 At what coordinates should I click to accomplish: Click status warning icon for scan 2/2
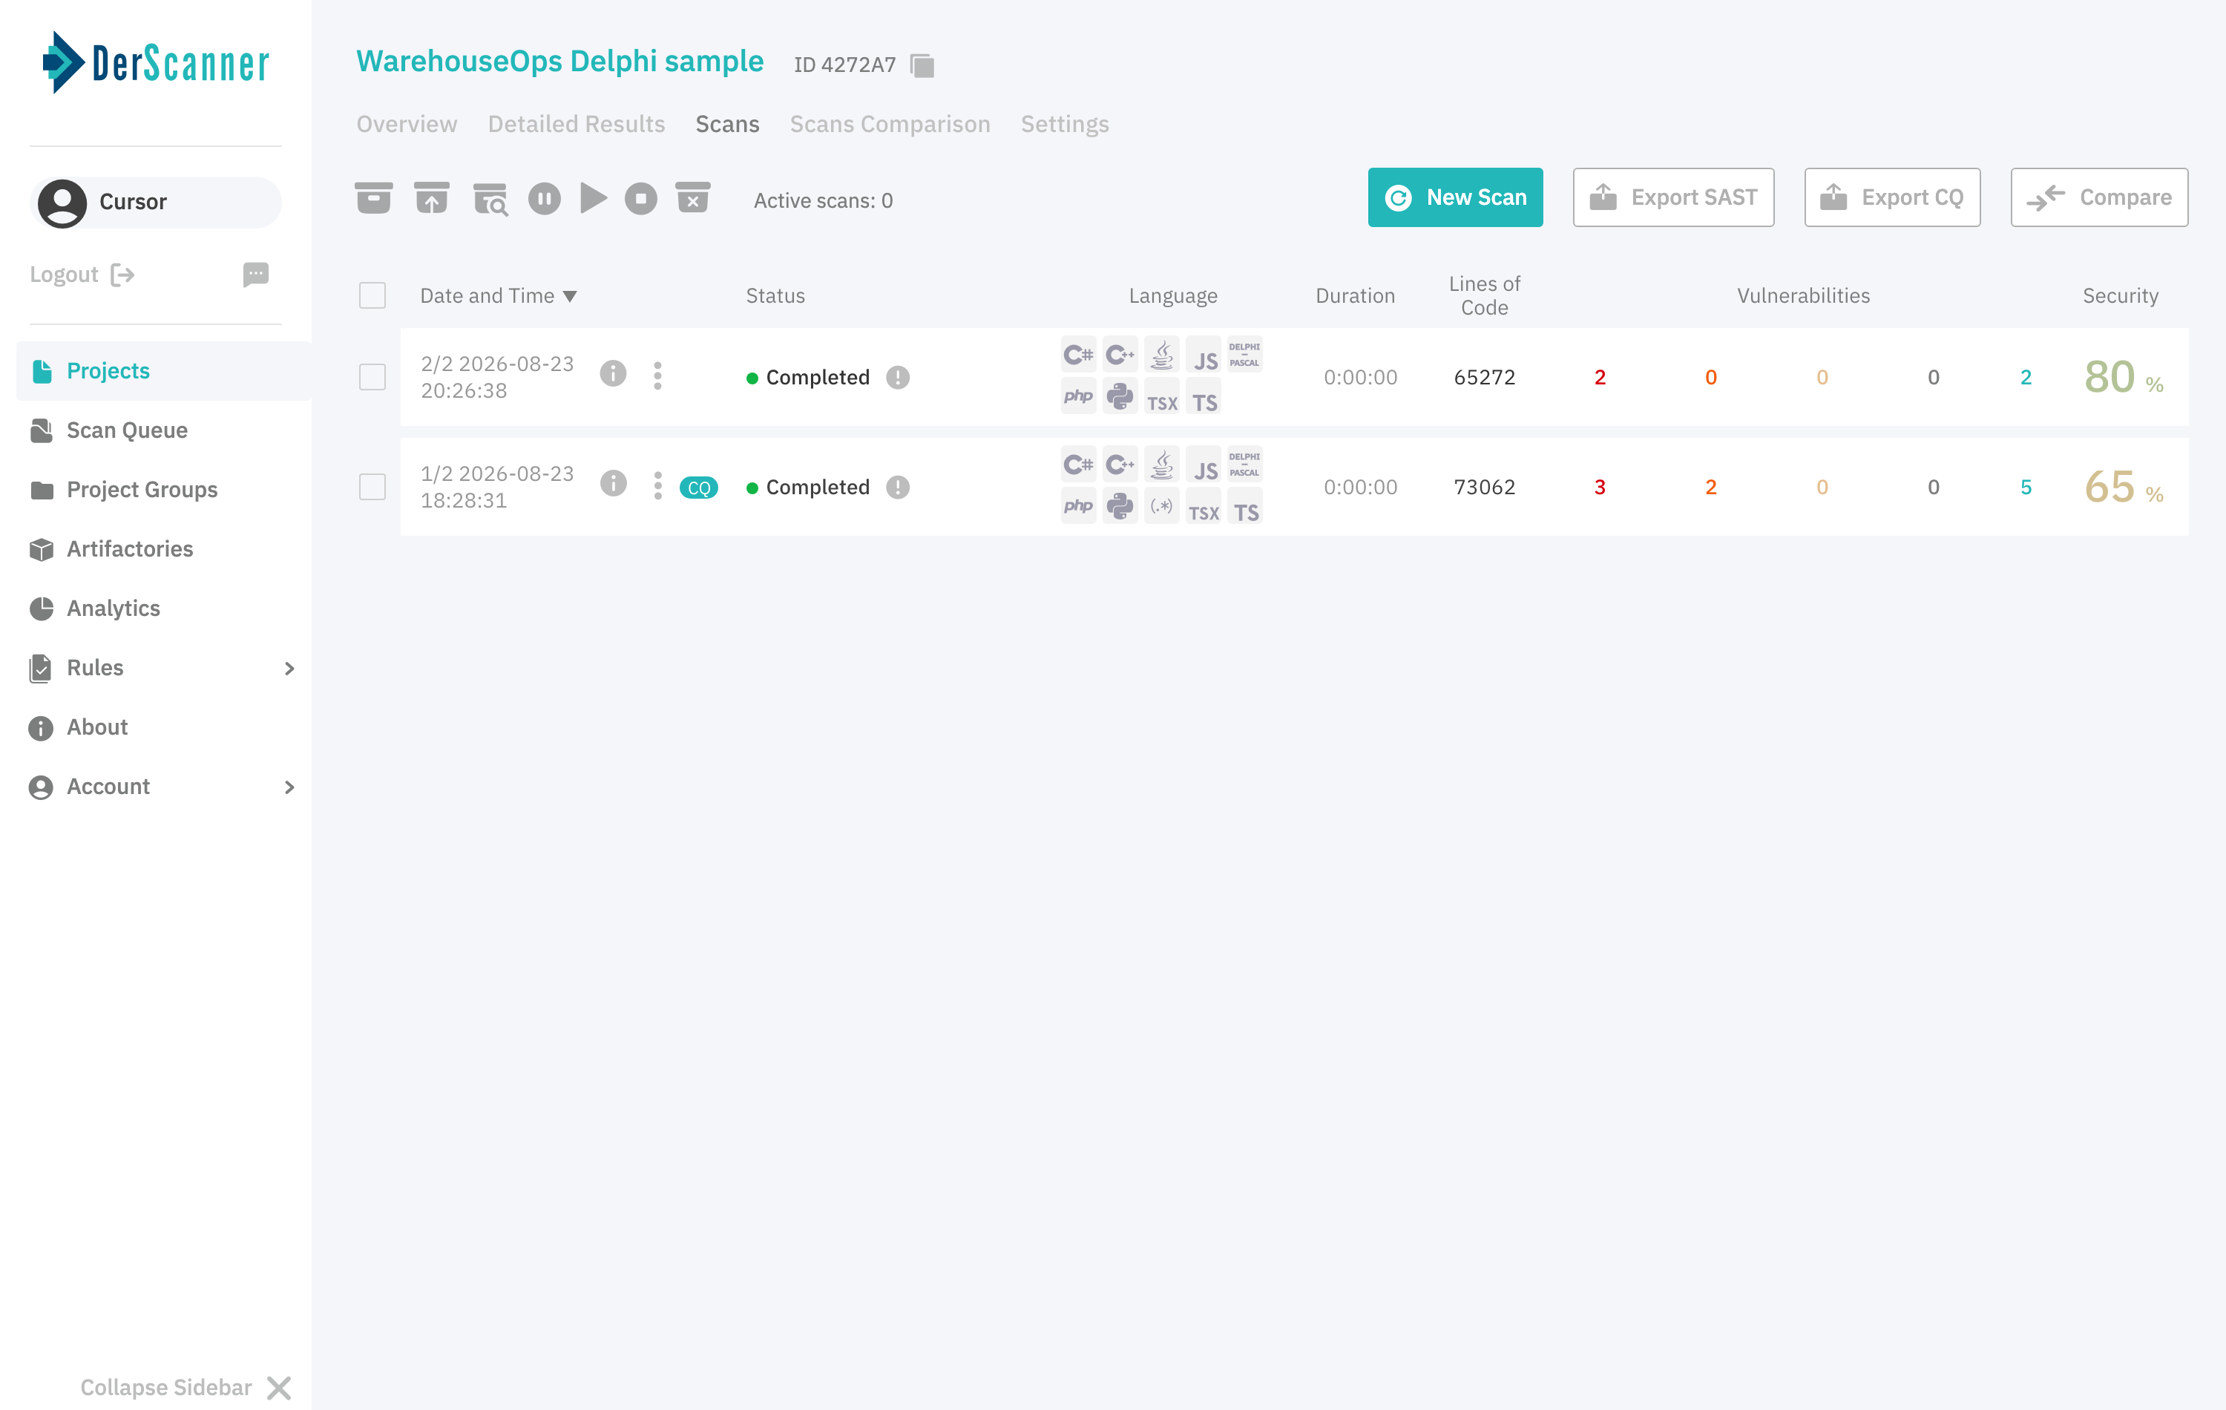click(x=898, y=377)
